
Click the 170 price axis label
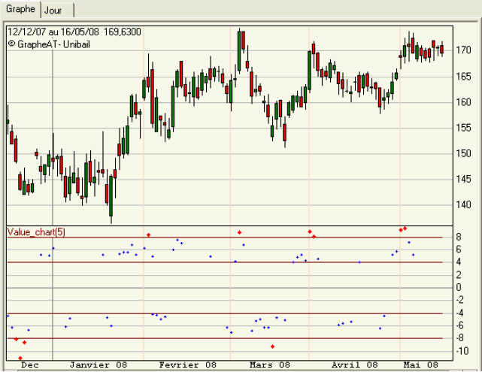pyautogui.click(x=463, y=50)
